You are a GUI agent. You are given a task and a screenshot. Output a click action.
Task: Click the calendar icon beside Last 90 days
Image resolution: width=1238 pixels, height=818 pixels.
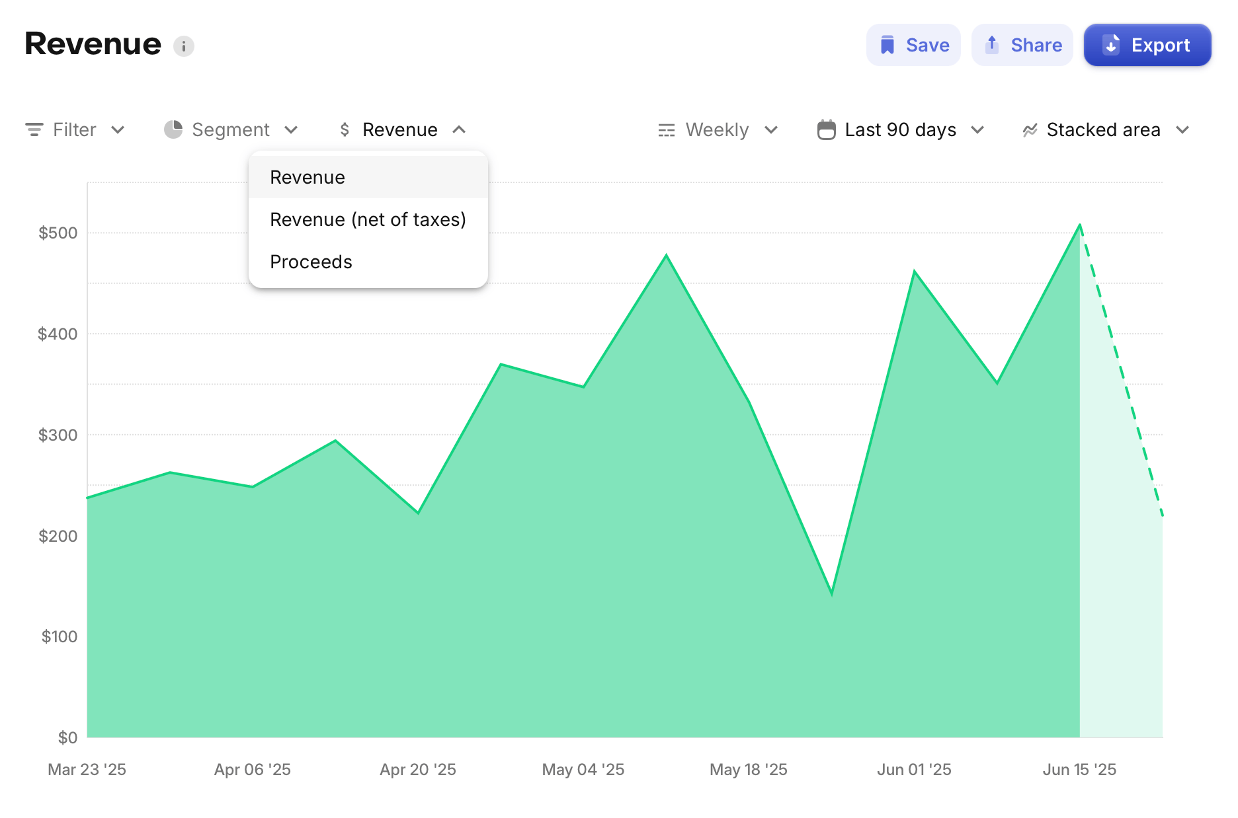pos(826,130)
